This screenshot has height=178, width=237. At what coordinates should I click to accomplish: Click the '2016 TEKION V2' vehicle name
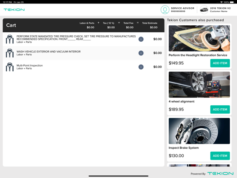[220, 8]
